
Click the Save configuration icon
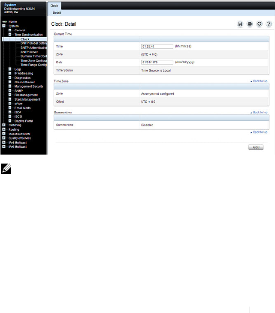pyautogui.click(x=240, y=24)
